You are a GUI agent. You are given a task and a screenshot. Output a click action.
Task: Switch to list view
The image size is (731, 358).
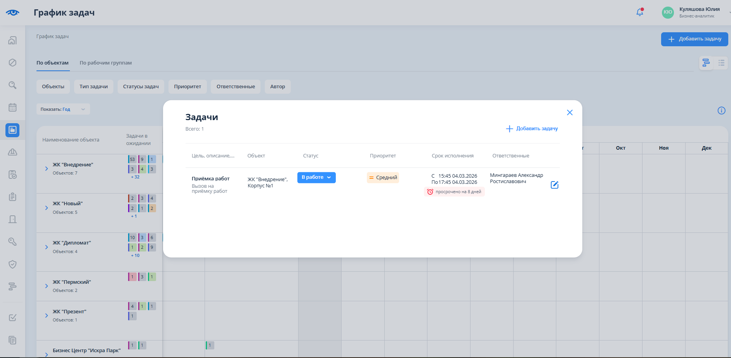click(721, 63)
